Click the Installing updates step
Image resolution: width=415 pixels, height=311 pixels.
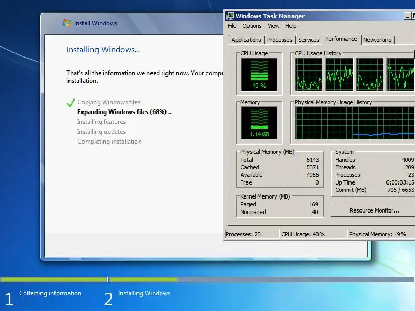tap(101, 132)
